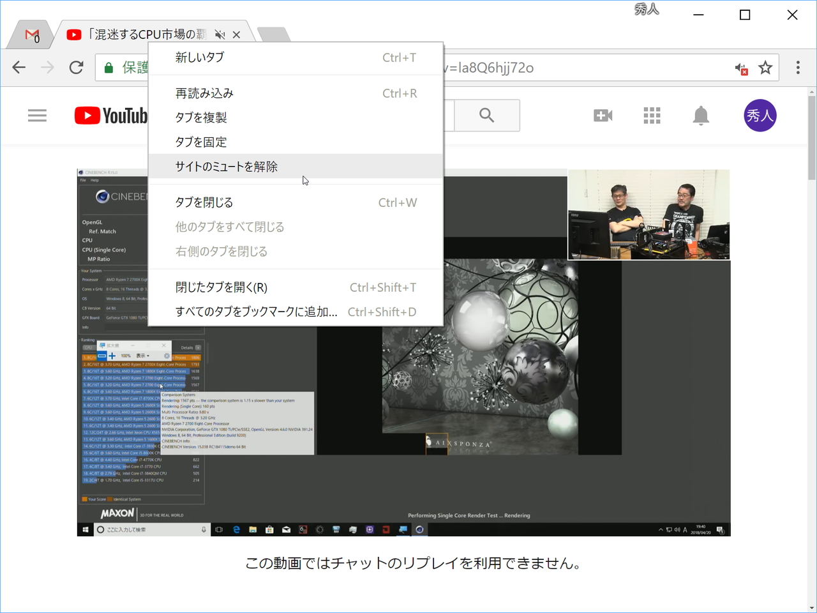Select タブを複製 to duplicate the tab
This screenshot has width=817, height=613.
click(x=296, y=117)
